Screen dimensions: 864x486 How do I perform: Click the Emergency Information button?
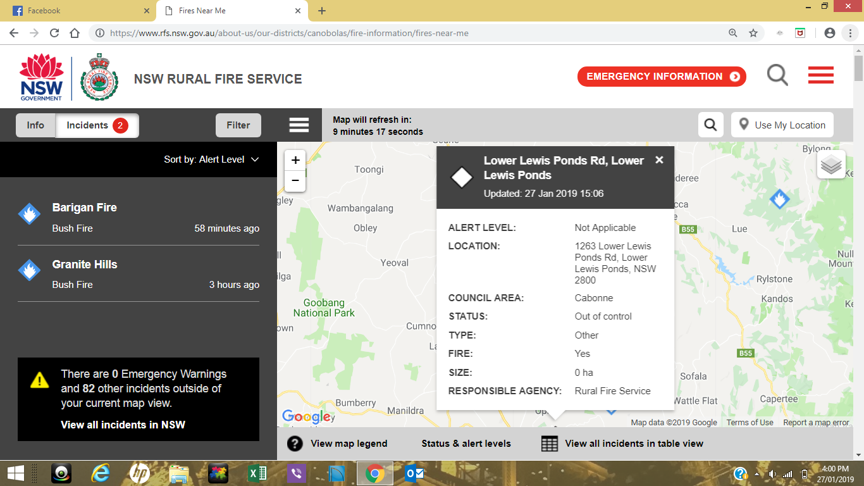[x=662, y=77]
